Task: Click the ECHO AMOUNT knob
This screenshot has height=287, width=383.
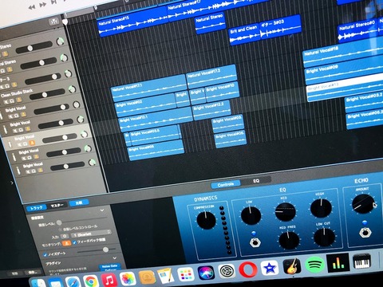Action: pos(363,204)
